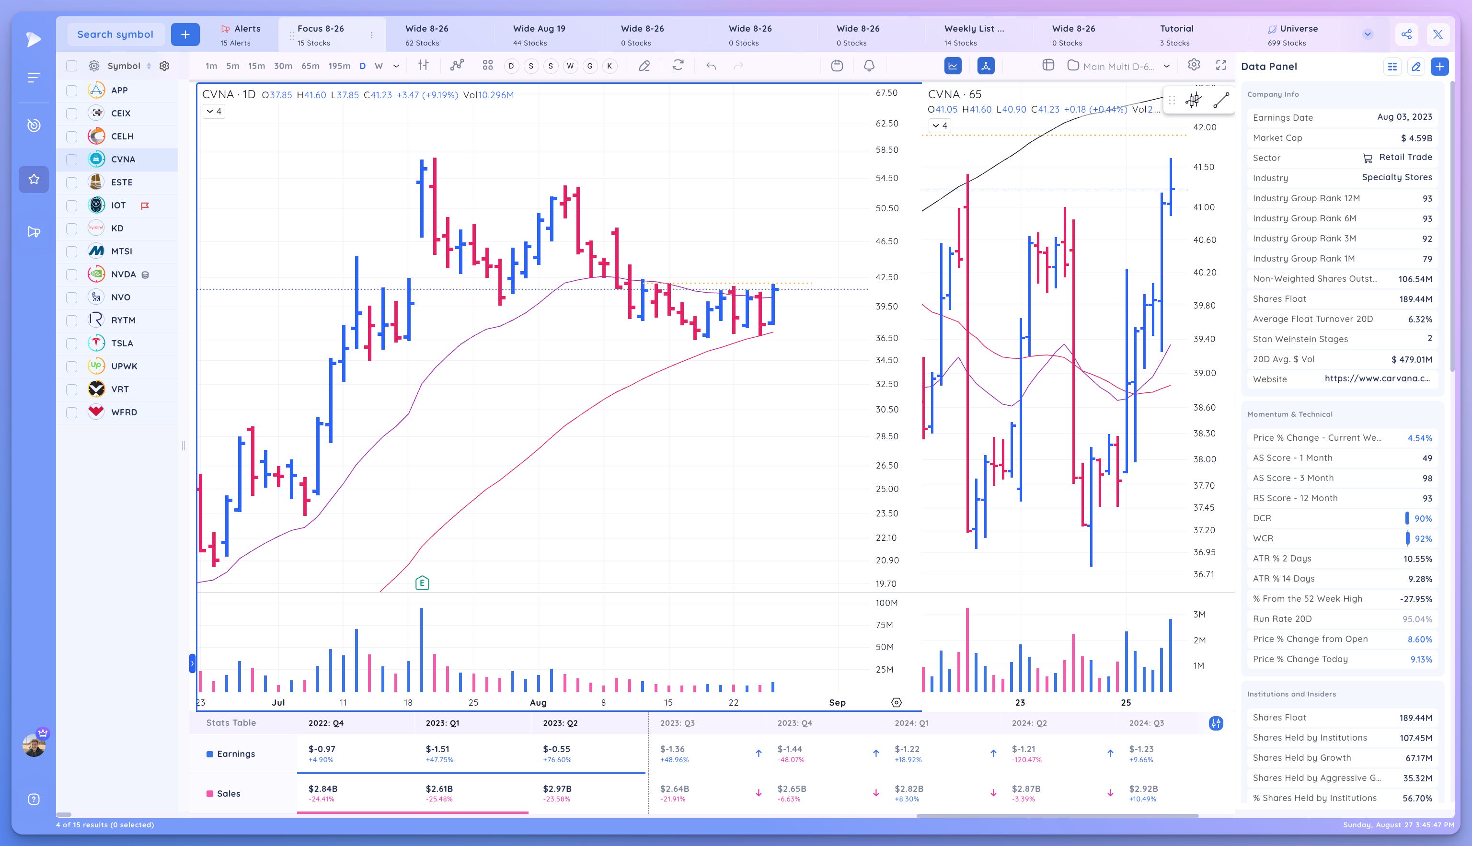
Task: Select the drawing pencil tool
Action: coord(644,66)
